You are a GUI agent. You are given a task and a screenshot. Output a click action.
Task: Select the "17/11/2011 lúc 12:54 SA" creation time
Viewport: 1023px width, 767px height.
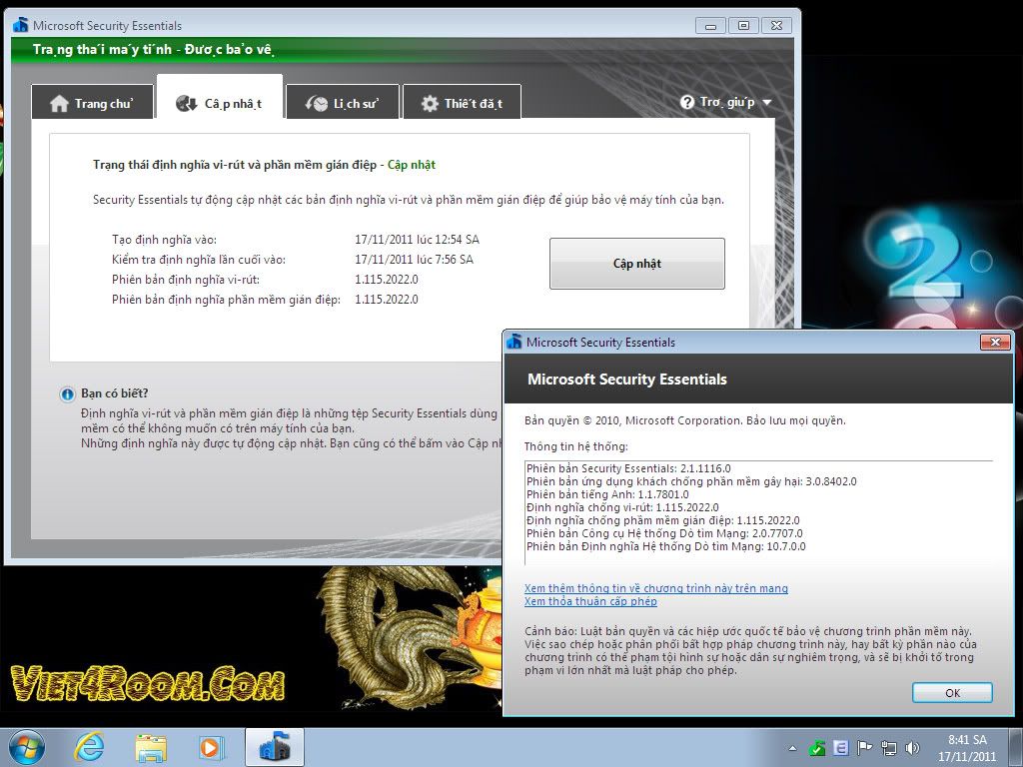click(x=417, y=240)
